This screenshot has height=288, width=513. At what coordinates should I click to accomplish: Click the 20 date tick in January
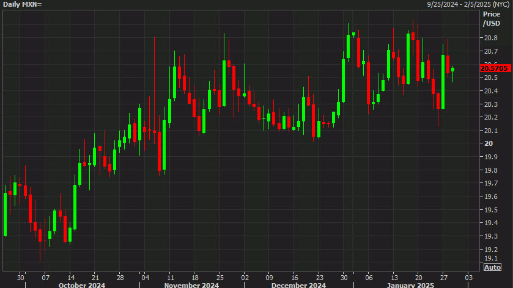[418, 278]
